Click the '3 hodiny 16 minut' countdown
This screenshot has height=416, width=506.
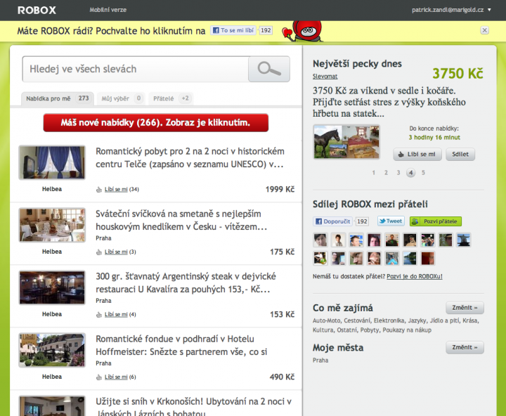[434, 138]
